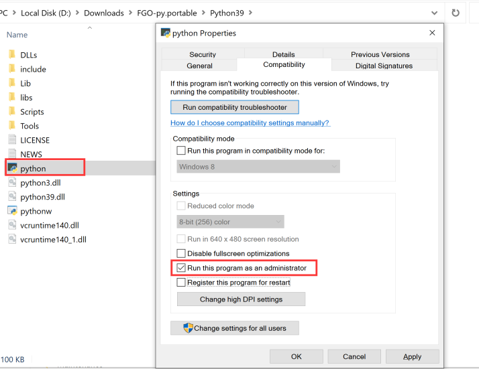Enable Run this program in compatibility mode

click(x=181, y=150)
